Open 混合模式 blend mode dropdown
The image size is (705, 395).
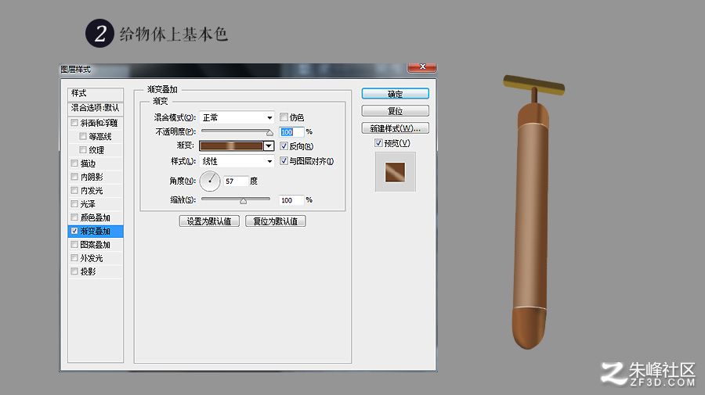pos(237,117)
